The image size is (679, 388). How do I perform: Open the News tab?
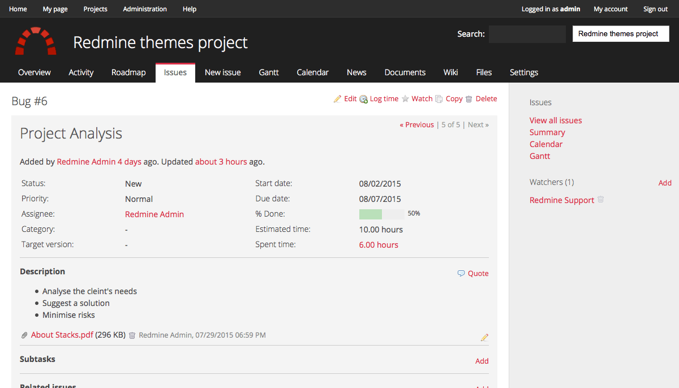[x=356, y=72]
